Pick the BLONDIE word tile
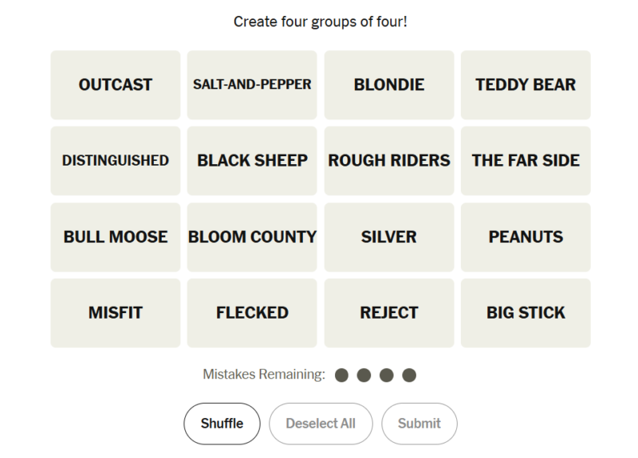This screenshot has height=458, width=638. (x=389, y=84)
